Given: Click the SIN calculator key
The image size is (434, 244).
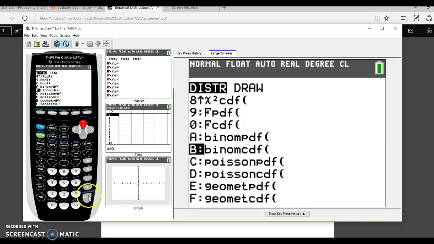Looking at the screenshot, I should 52,154.
